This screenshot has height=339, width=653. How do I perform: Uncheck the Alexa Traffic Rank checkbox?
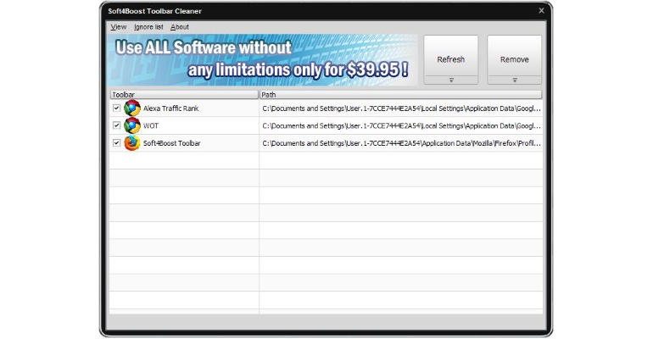point(117,108)
